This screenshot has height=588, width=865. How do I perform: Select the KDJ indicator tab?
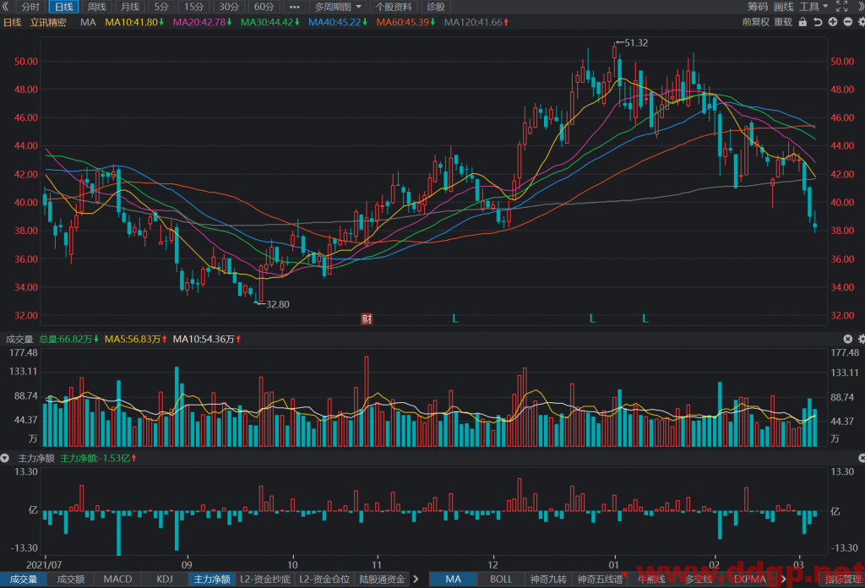pos(165,580)
